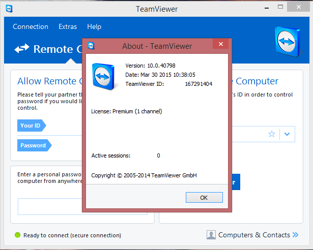Minimize the TeamViewer main window
This screenshot has height=250, width=313.
click(267, 8)
